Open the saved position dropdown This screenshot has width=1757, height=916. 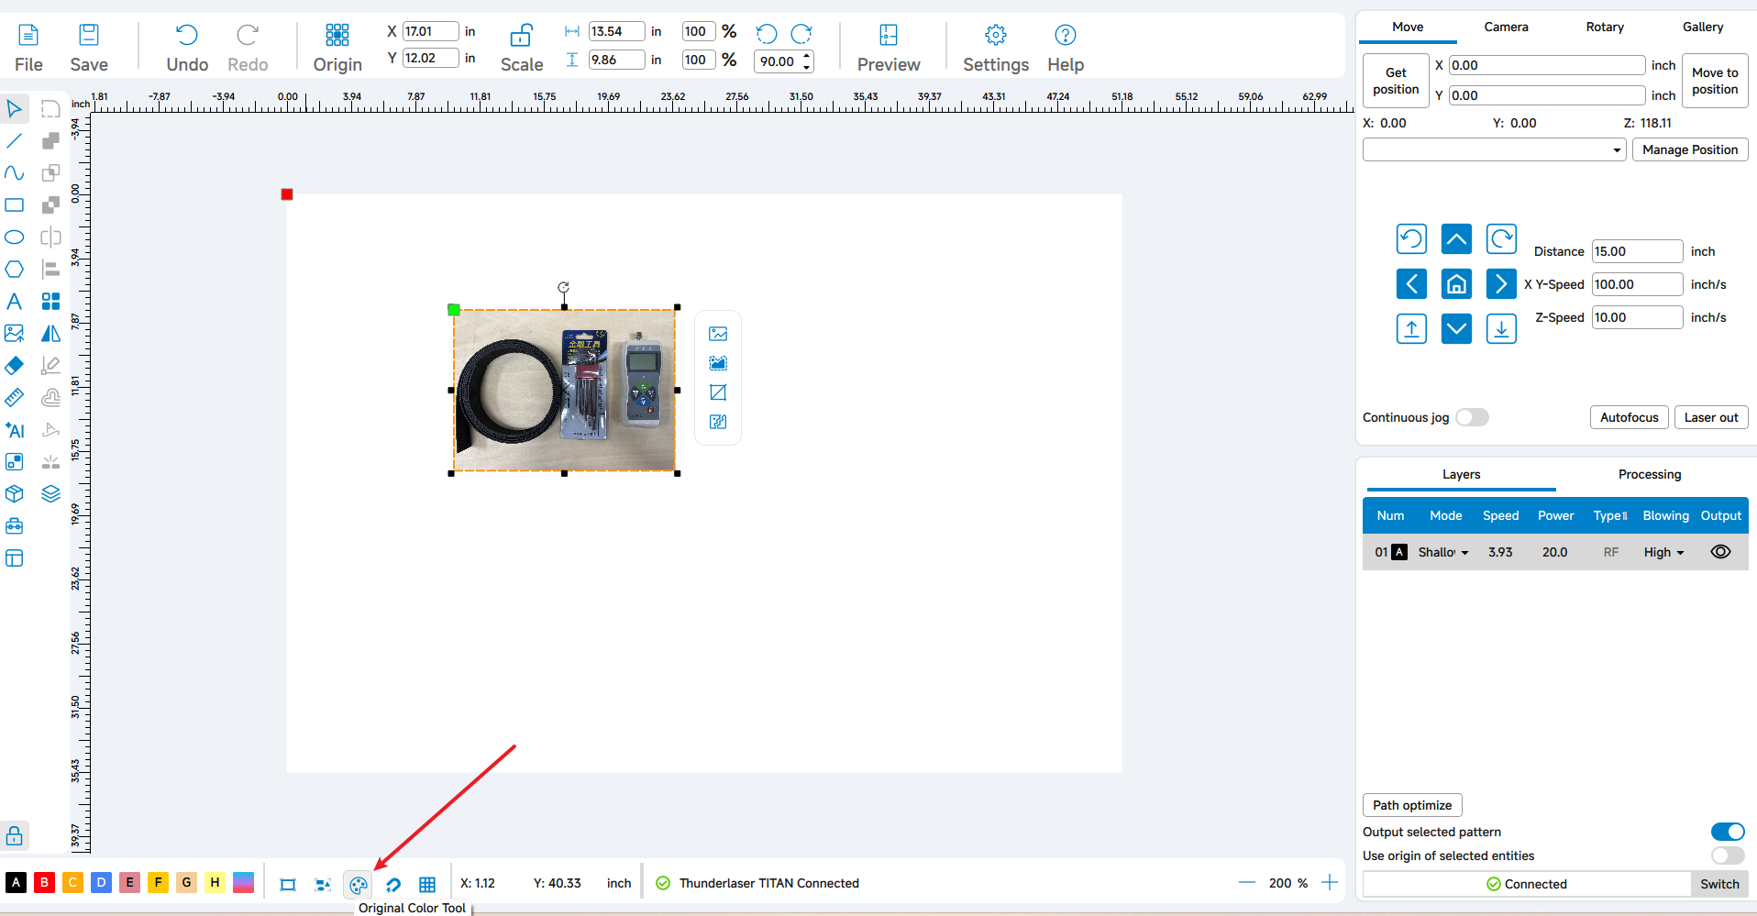coord(1495,149)
